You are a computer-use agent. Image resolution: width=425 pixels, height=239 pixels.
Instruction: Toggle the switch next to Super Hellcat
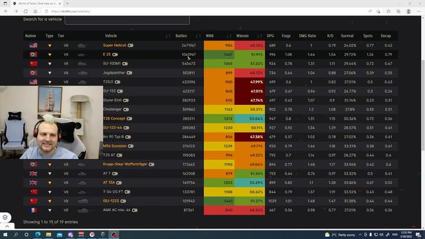[x=130, y=46]
